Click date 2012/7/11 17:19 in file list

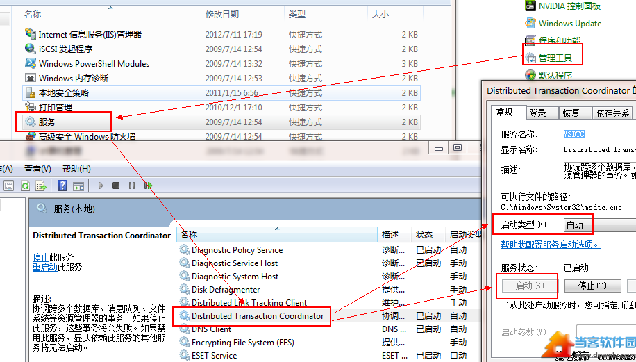pyautogui.click(x=233, y=35)
